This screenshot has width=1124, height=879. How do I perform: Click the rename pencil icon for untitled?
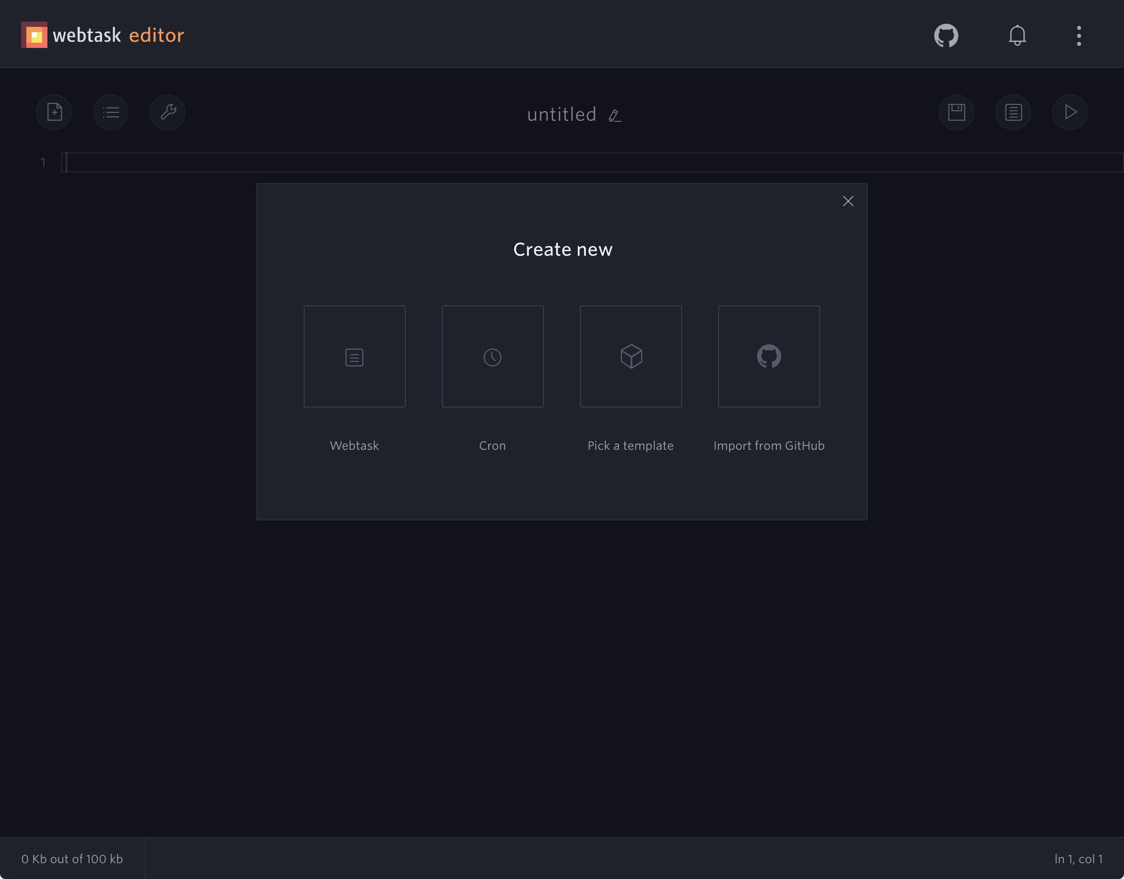pos(615,115)
